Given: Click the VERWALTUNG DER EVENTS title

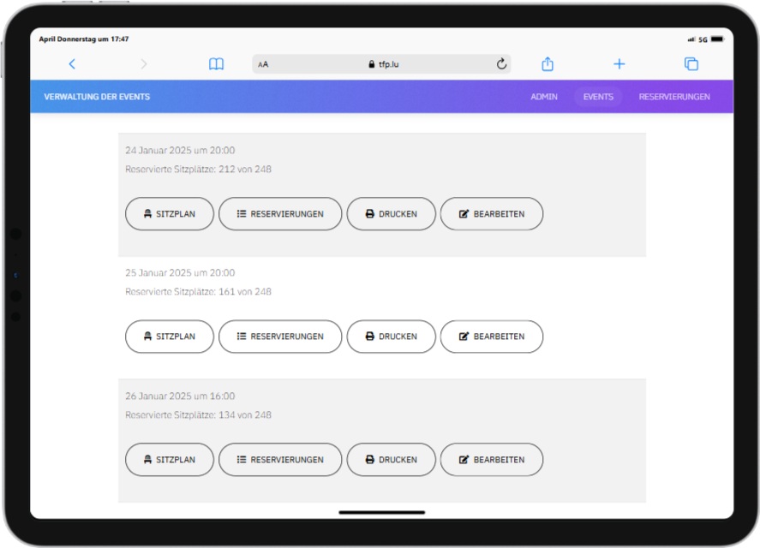Looking at the screenshot, I should 97,97.
